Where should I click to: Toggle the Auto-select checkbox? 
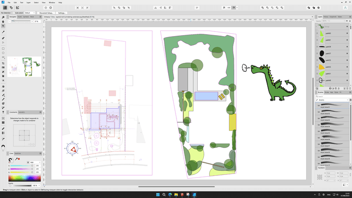(x=14, y=13)
